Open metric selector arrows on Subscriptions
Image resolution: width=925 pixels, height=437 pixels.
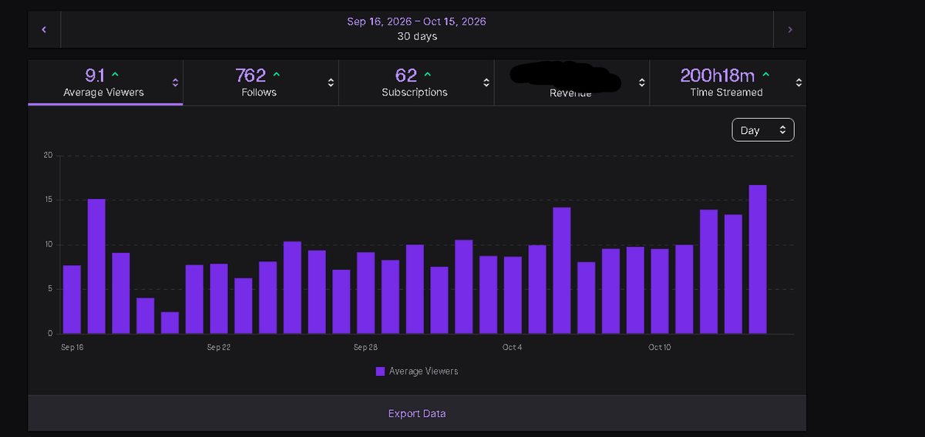[486, 82]
